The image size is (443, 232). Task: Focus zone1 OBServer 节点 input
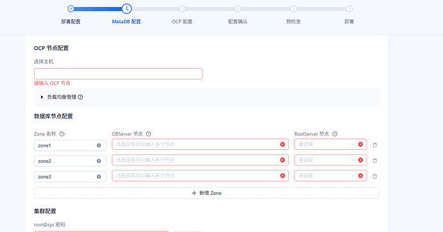[200, 144]
